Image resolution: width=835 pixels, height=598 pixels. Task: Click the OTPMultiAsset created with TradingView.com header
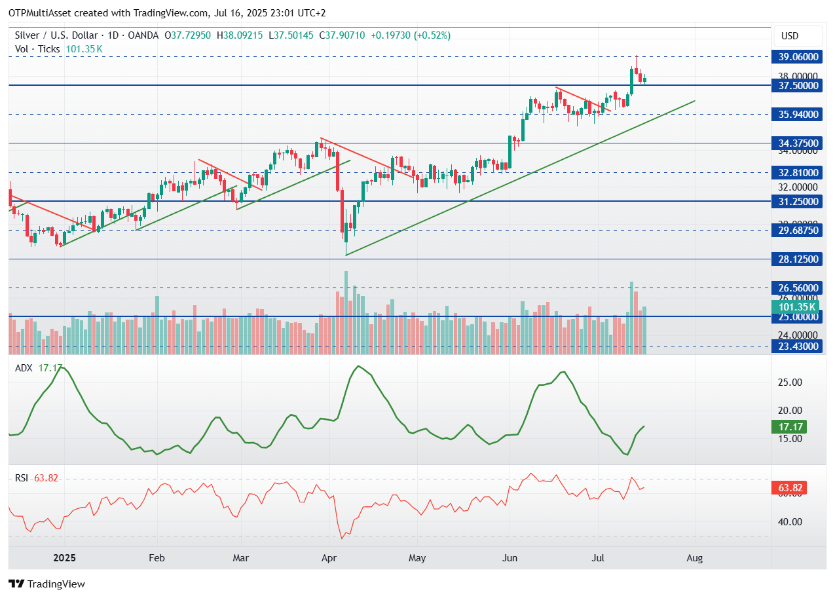[x=167, y=12]
